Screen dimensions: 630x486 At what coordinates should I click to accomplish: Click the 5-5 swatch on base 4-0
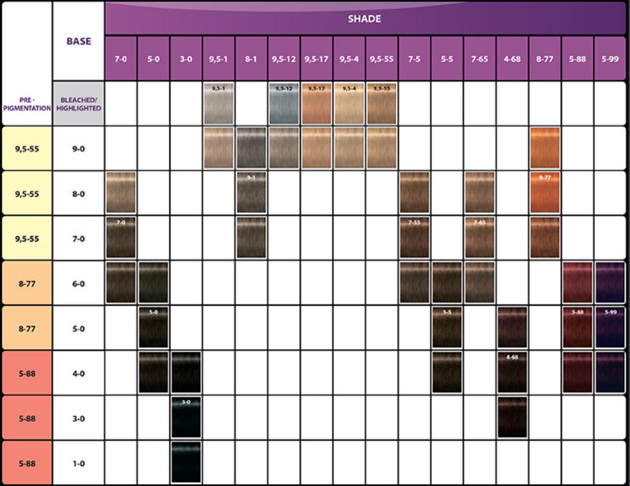(x=446, y=372)
